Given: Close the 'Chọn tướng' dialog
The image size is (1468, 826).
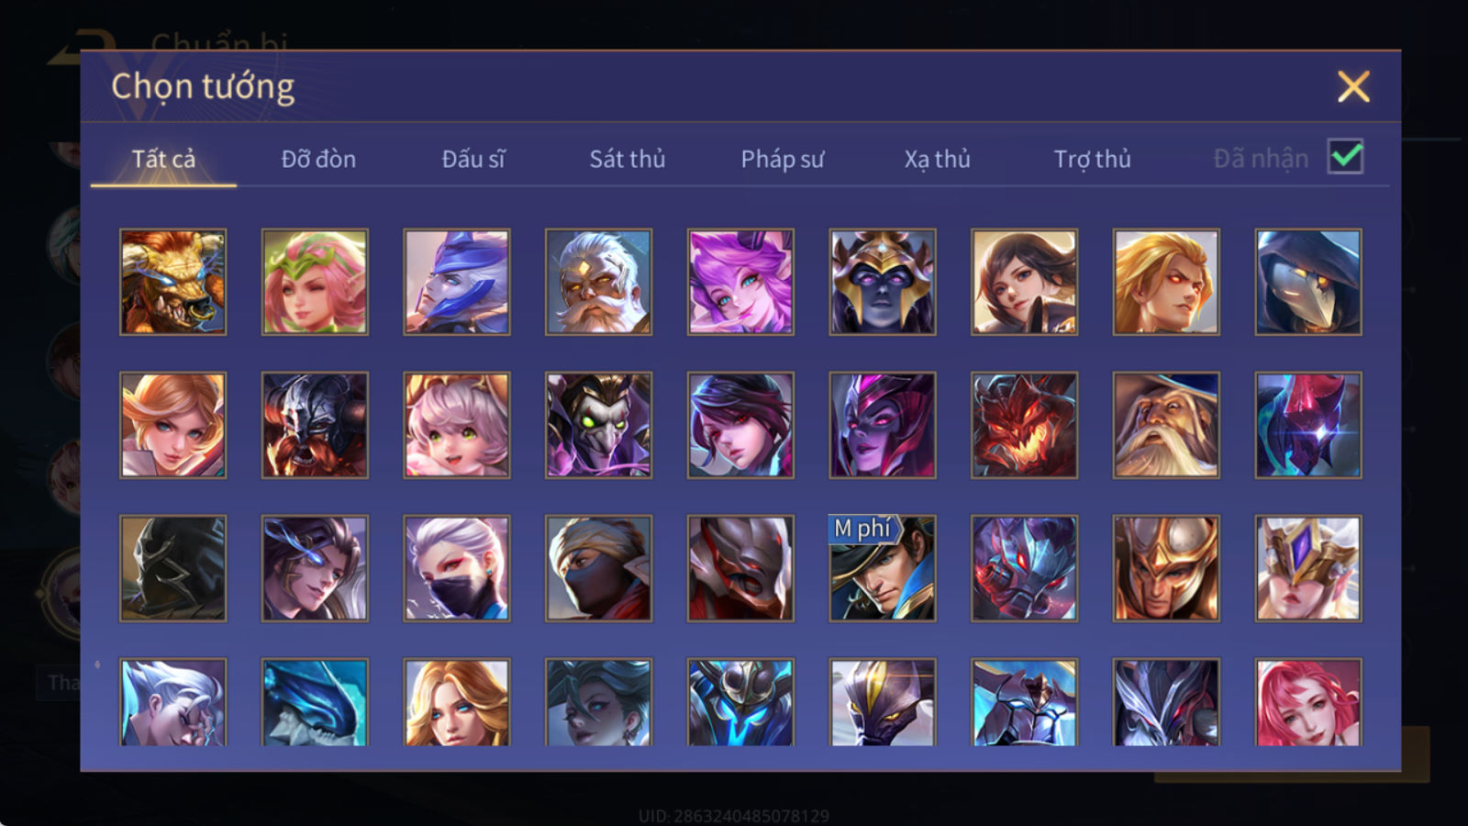Looking at the screenshot, I should pos(1353,87).
